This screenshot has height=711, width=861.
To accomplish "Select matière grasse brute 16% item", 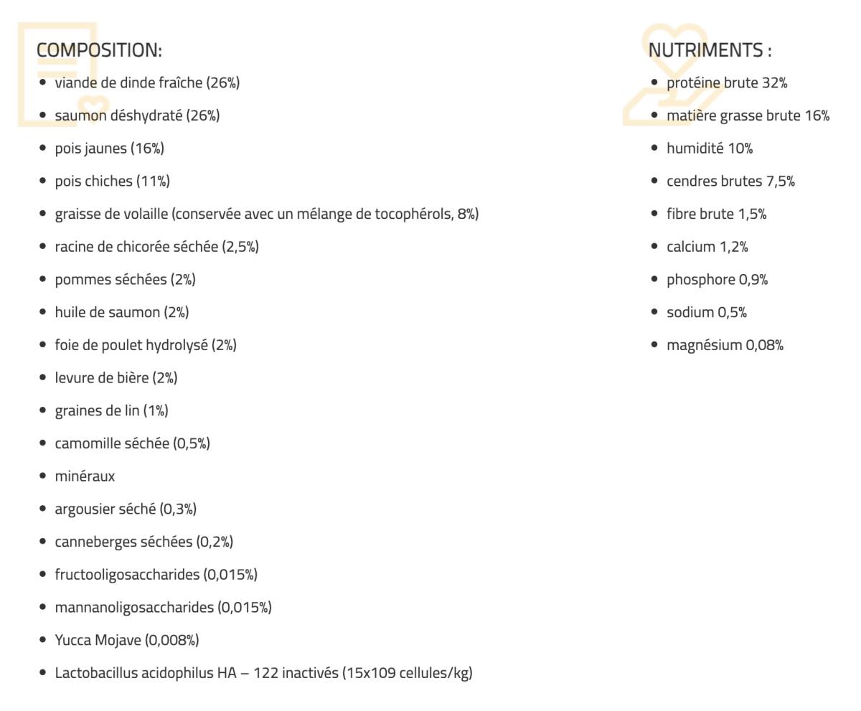I will click(748, 116).
